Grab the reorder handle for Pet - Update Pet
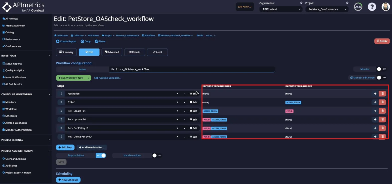 [x=61, y=119]
